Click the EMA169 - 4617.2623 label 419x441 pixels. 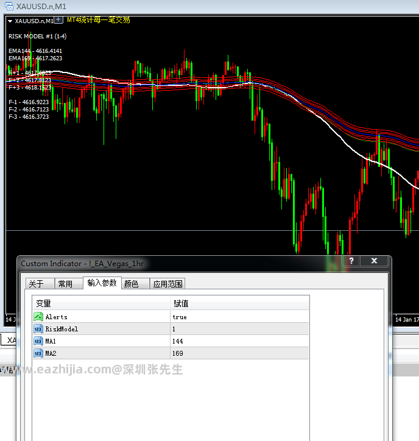[35, 58]
